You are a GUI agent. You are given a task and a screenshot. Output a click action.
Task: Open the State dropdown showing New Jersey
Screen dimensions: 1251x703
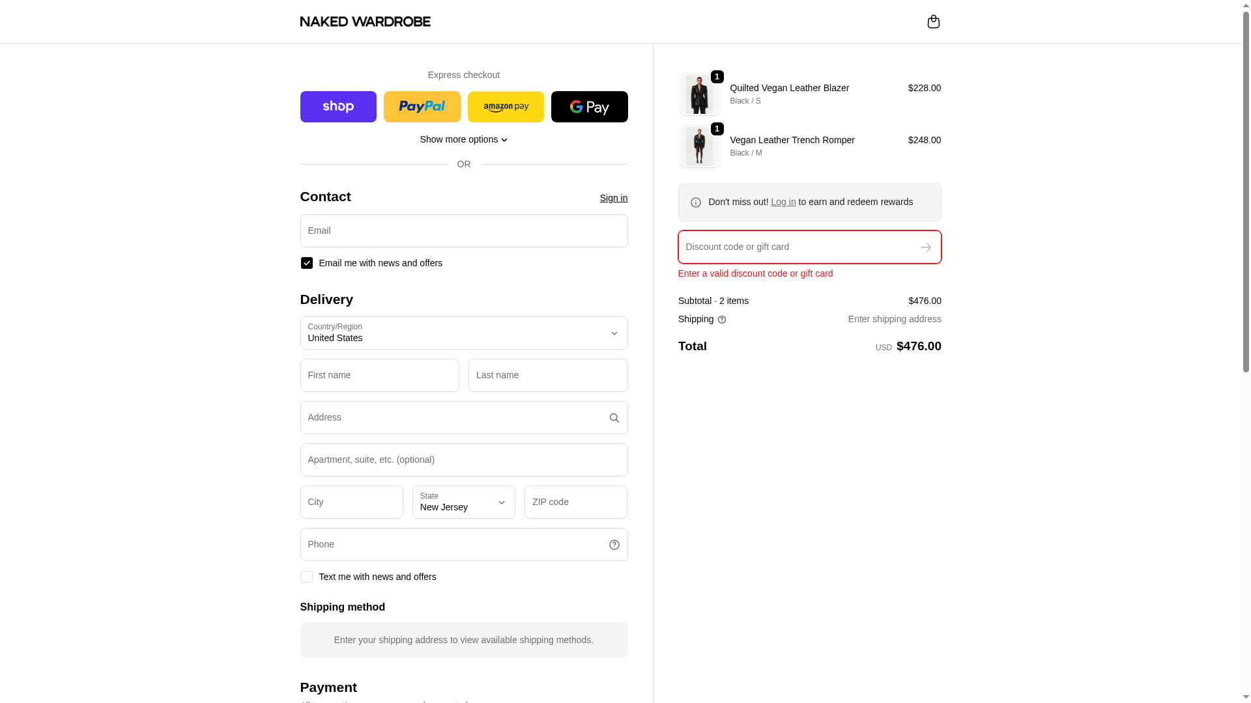[x=463, y=503]
